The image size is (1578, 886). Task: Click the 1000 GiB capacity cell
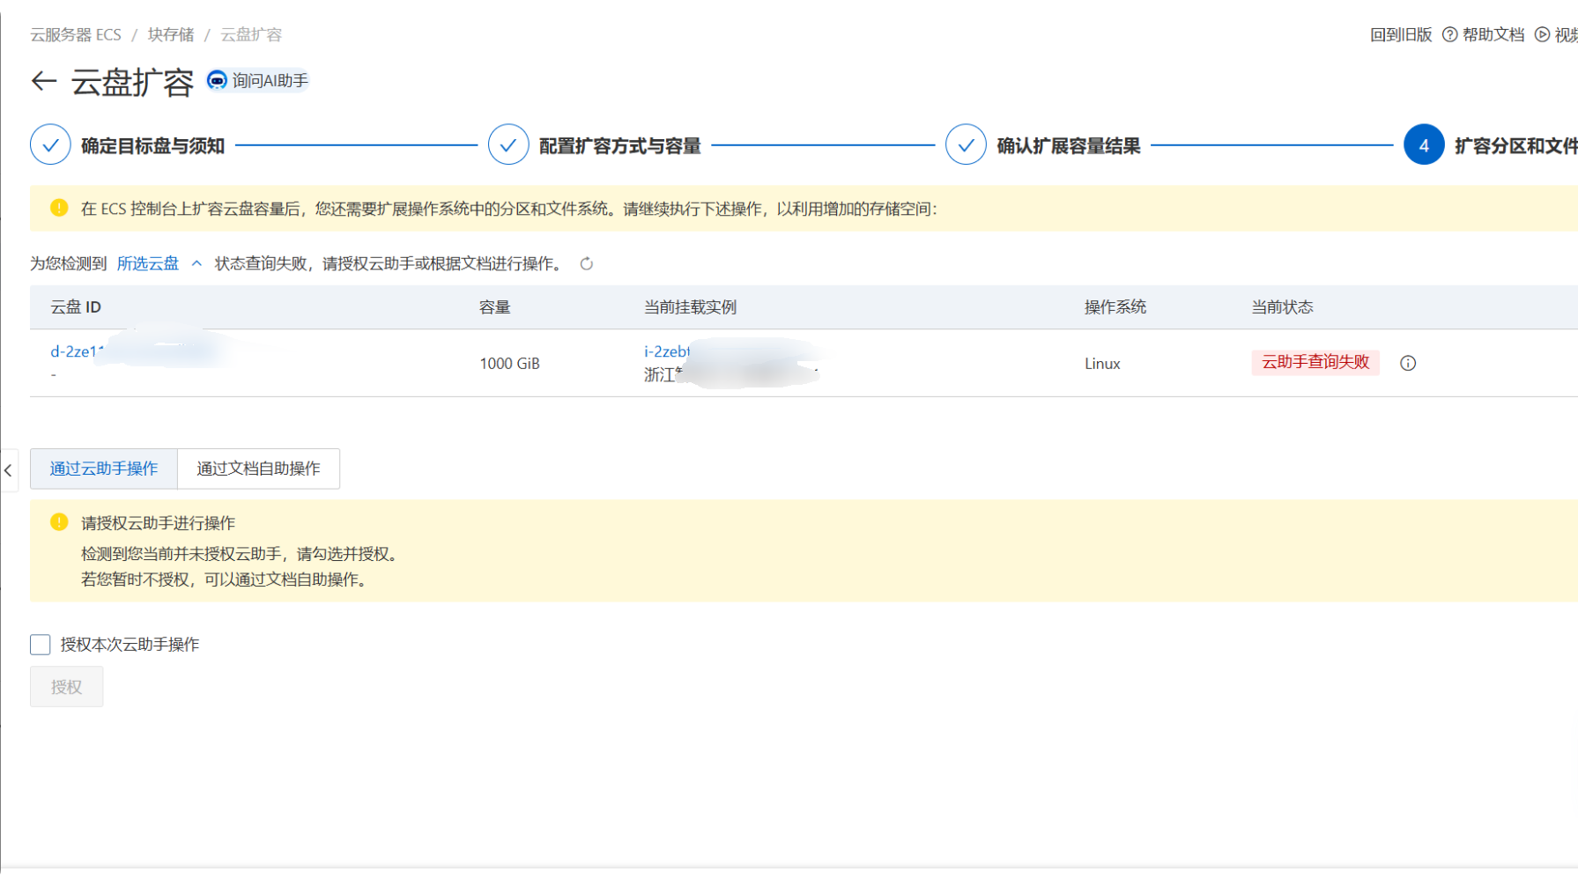509,364
